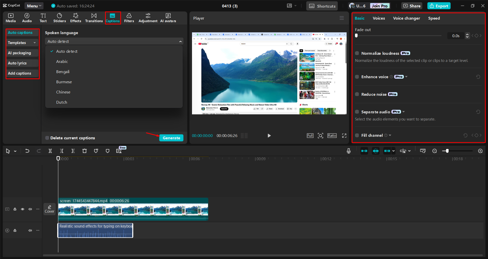Enable Normalize loudness
488x259 pixels.
357,53
